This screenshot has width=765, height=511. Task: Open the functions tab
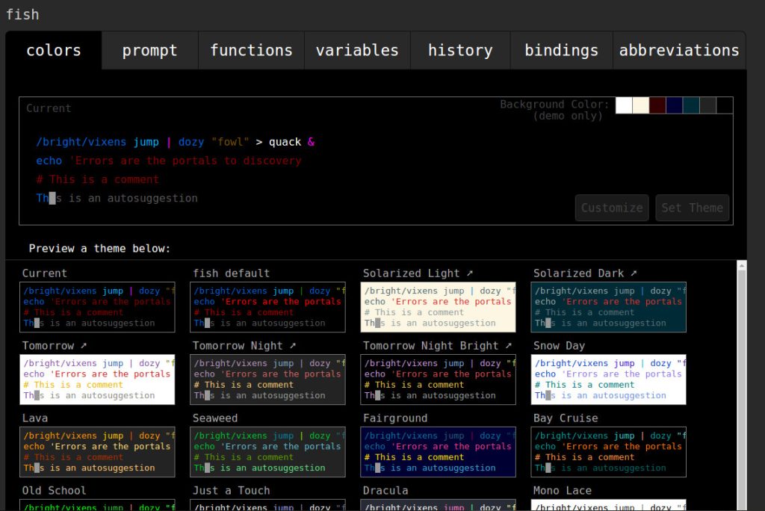click(251, 51)
